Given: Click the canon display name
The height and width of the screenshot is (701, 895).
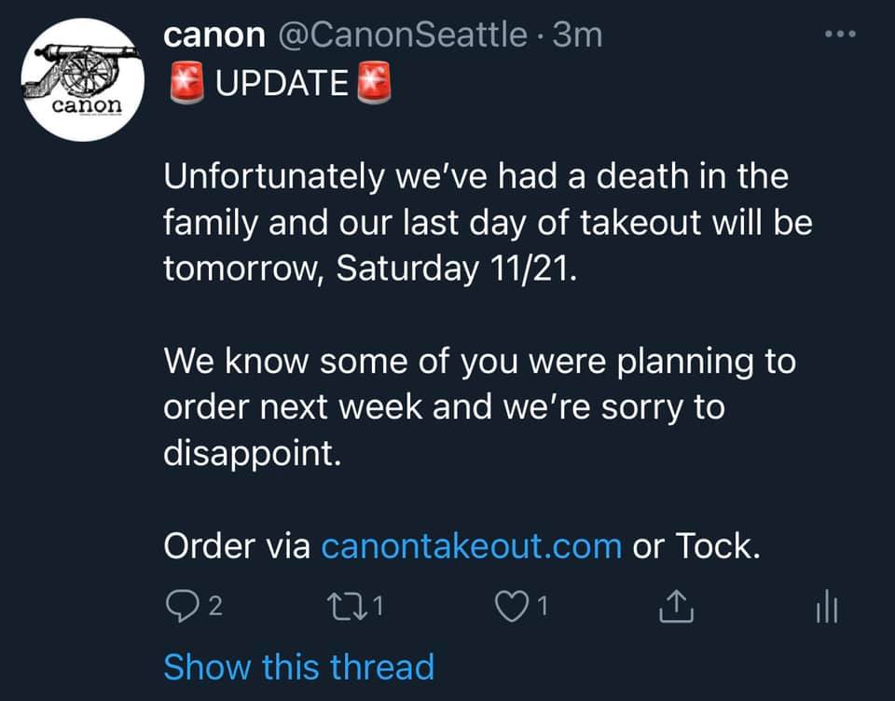Looking at the screenshot, I should coord(214,35).
